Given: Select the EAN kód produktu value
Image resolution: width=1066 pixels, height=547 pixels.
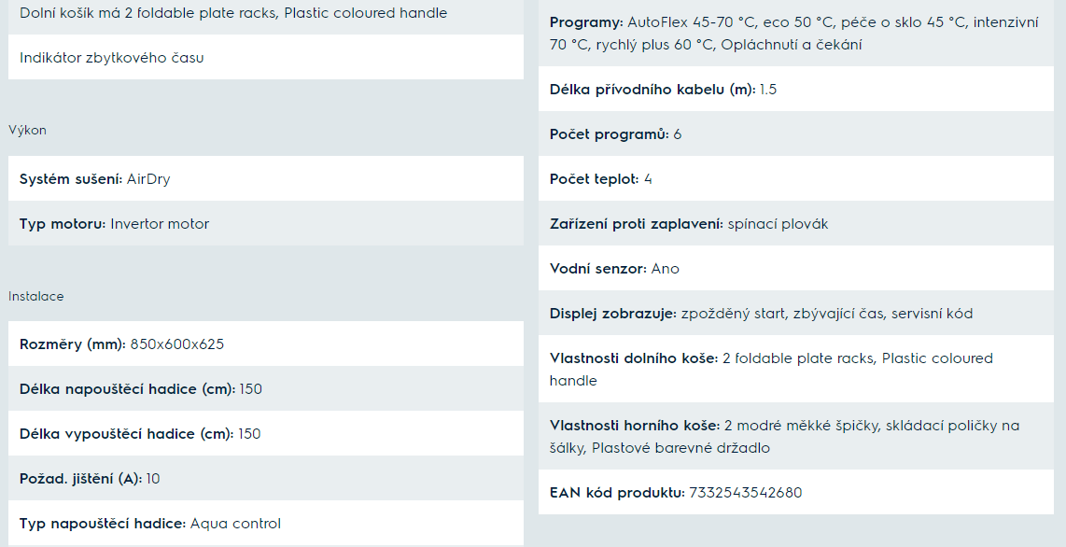Looking at the screenshot, I should pos(746,493).
